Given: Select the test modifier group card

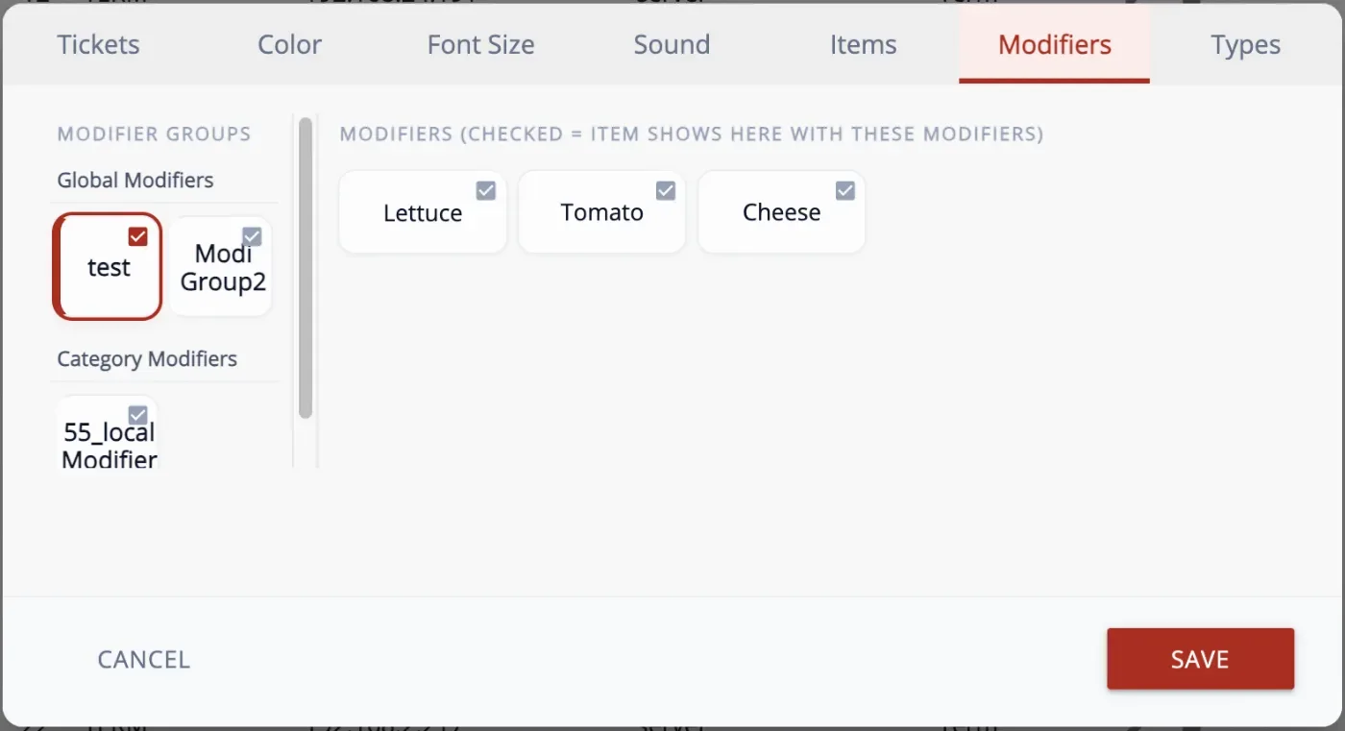Looking at the screenshot, I should [107, 266].
